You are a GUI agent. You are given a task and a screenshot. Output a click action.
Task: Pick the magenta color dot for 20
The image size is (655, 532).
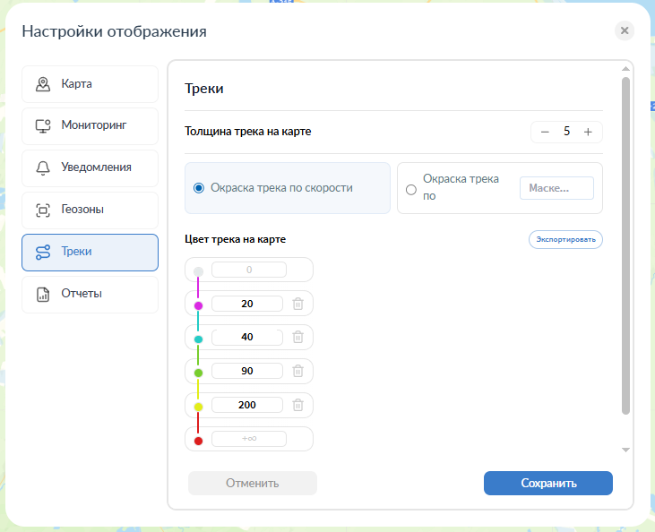(x=198, y=306)
